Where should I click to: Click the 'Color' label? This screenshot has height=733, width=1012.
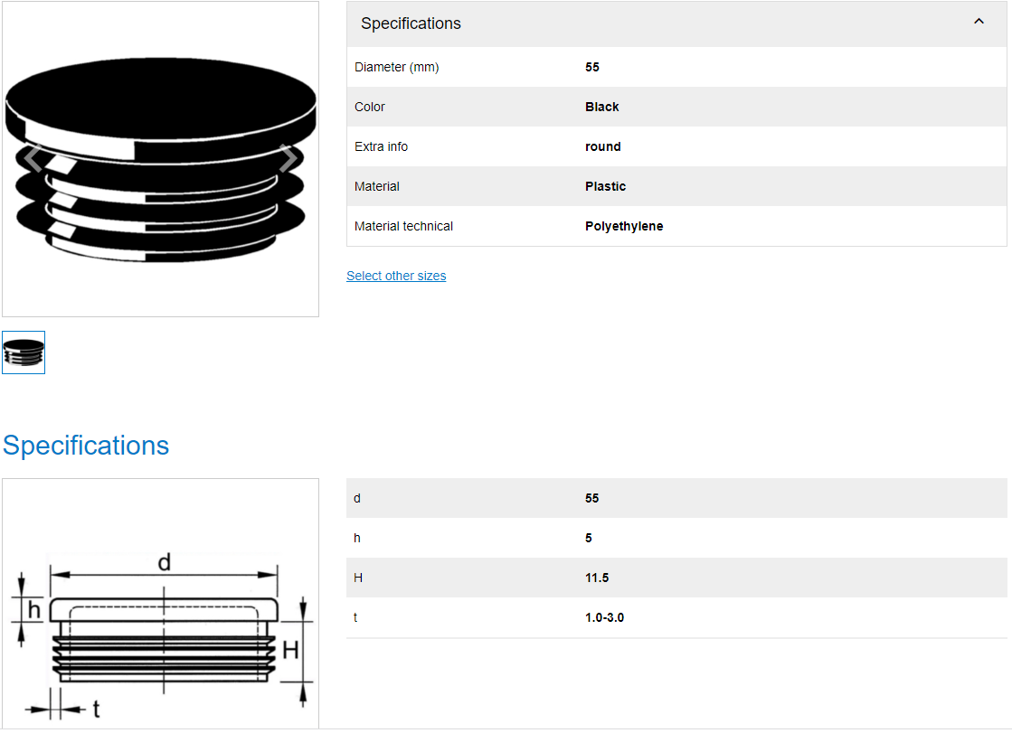coord(369,108)
